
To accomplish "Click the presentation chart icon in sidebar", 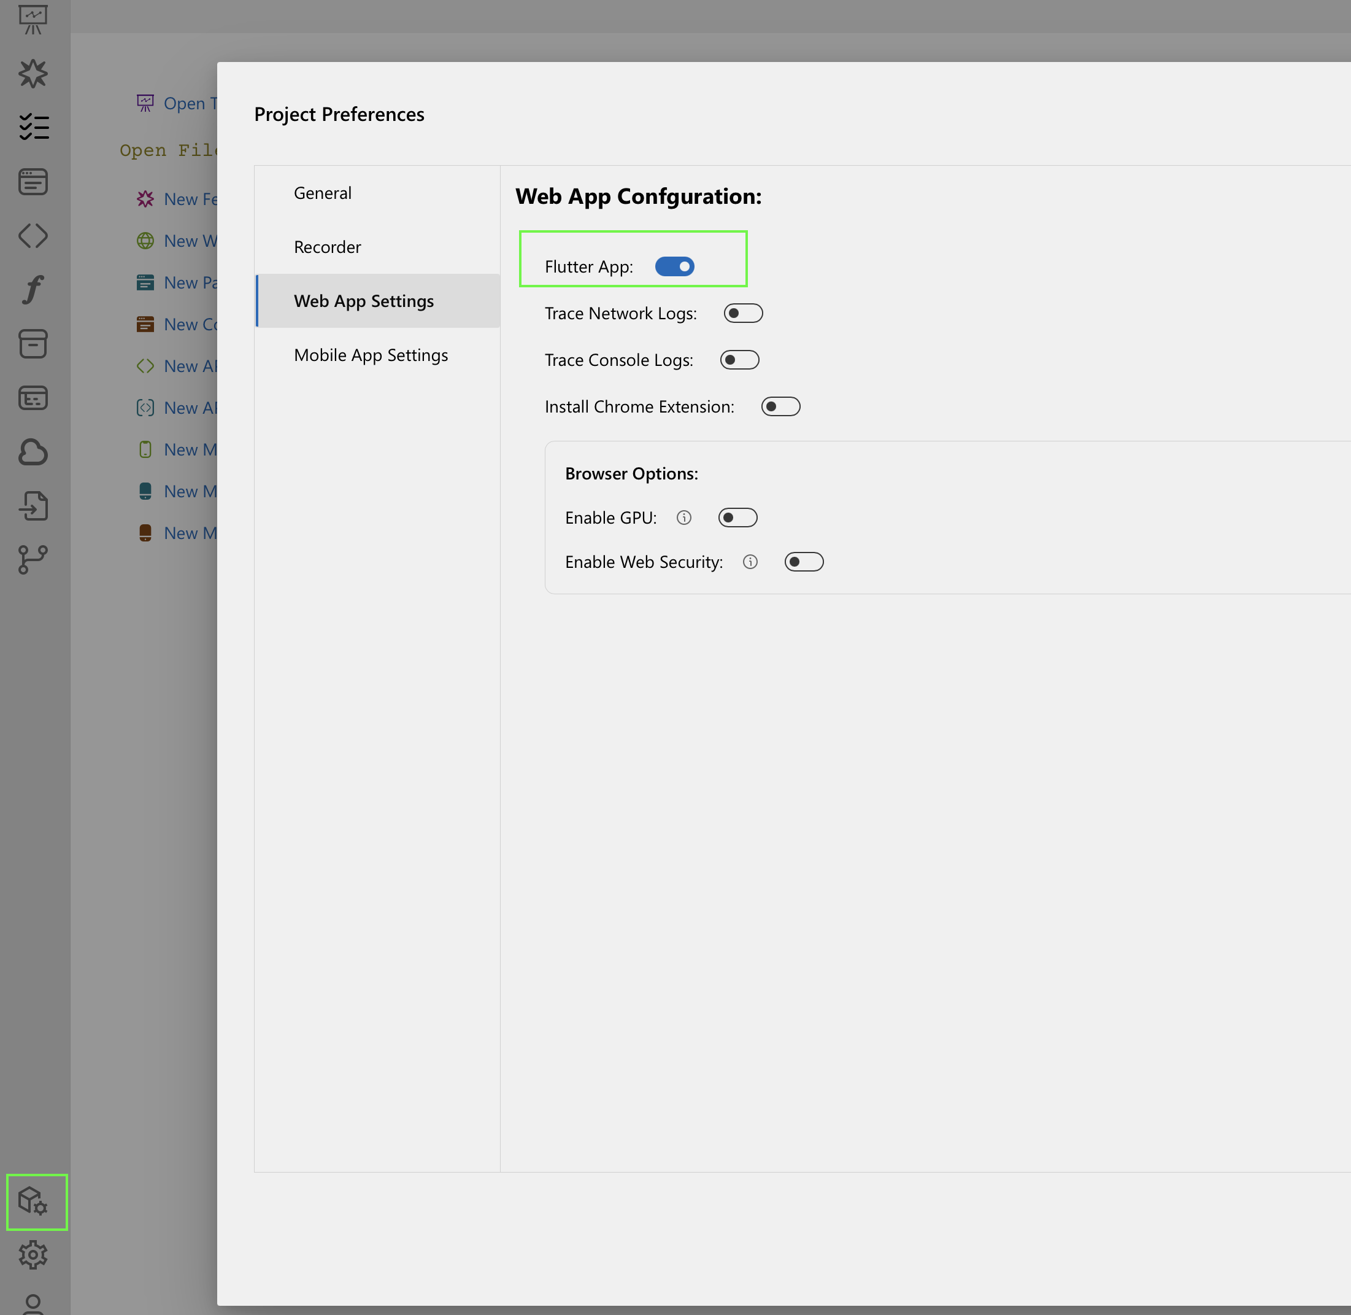I will (x=33, y=20).
